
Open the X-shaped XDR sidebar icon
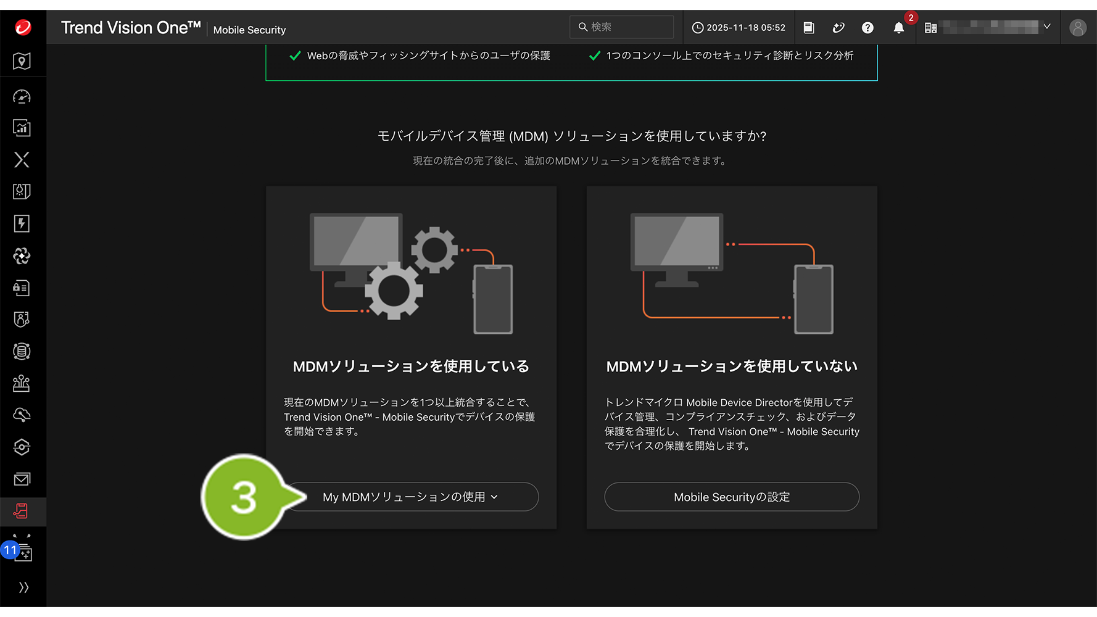pos(22,160)
